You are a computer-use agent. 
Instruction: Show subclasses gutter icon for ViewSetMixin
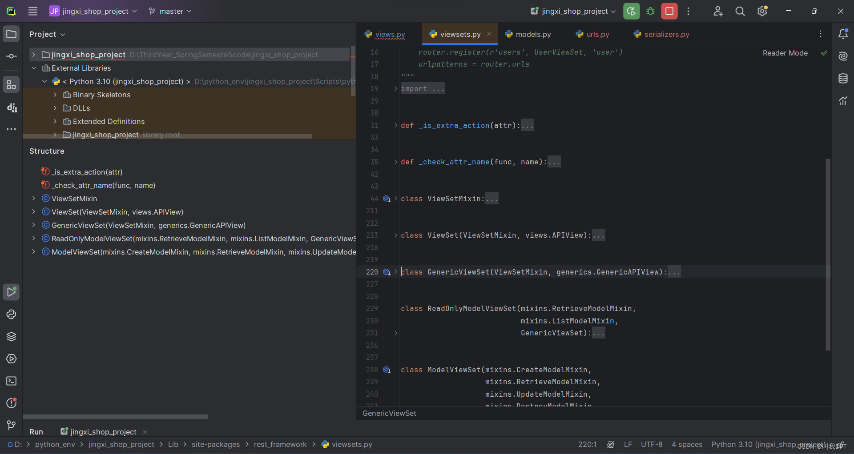[387, 199]
